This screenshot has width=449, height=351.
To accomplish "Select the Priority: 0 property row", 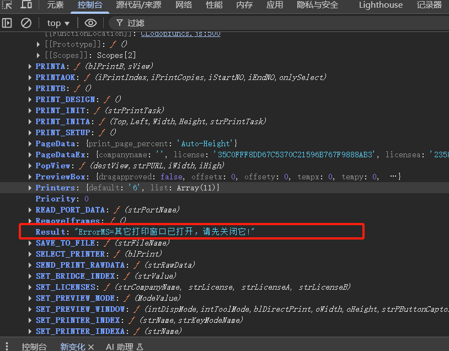I will (x=62, y=199).
